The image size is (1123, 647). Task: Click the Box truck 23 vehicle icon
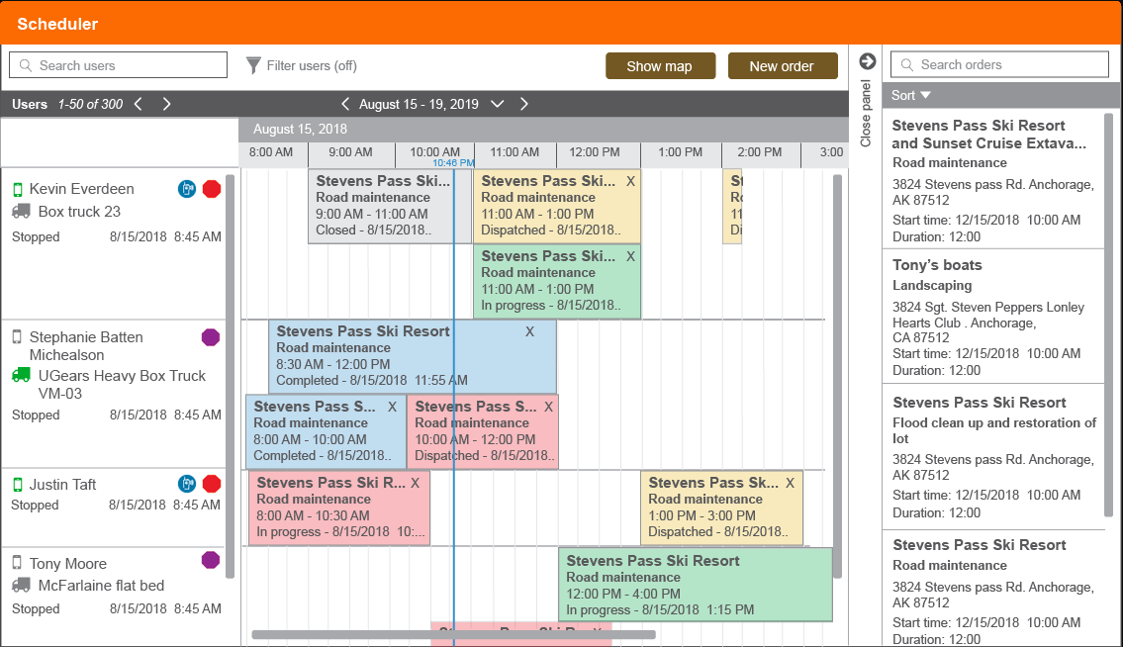[x=22, y=211]
